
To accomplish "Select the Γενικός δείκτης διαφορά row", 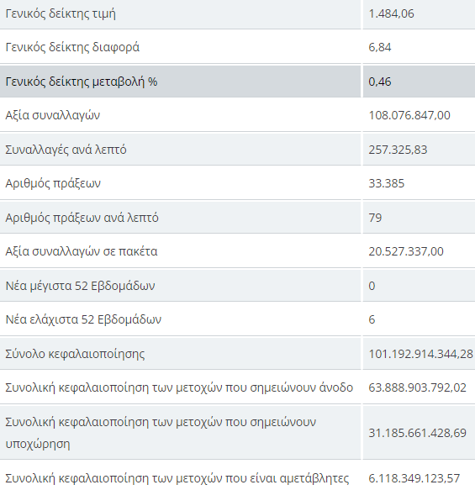I will 237,47.
